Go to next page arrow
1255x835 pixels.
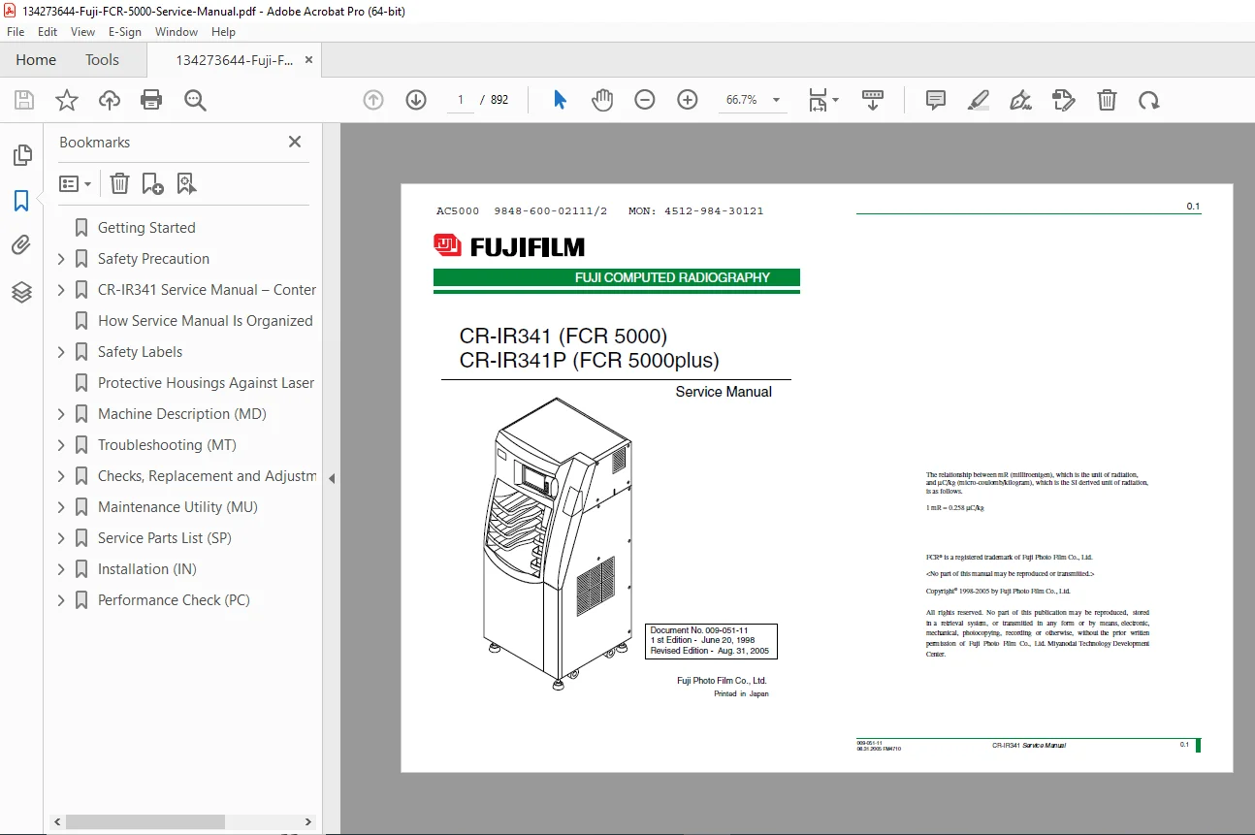(x=416, y=100)
